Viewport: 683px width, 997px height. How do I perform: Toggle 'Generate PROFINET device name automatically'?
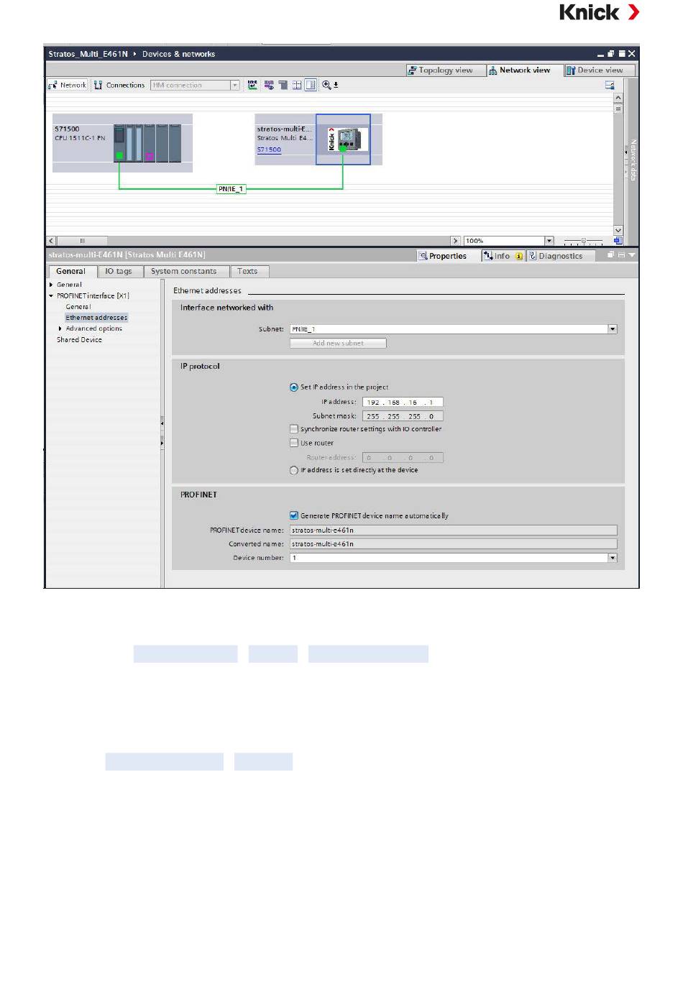click(x=293, y=515)
